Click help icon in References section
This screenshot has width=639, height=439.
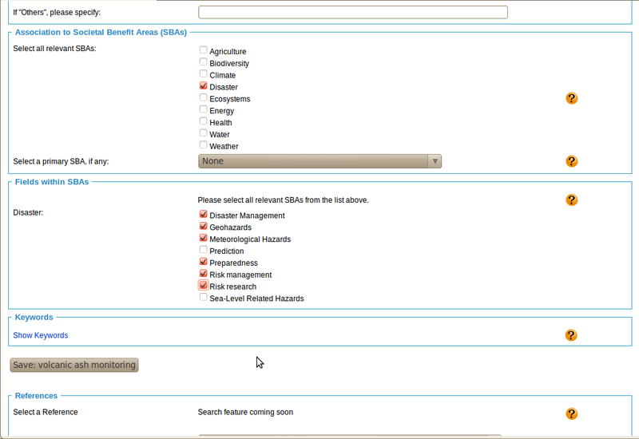(571, 413)
